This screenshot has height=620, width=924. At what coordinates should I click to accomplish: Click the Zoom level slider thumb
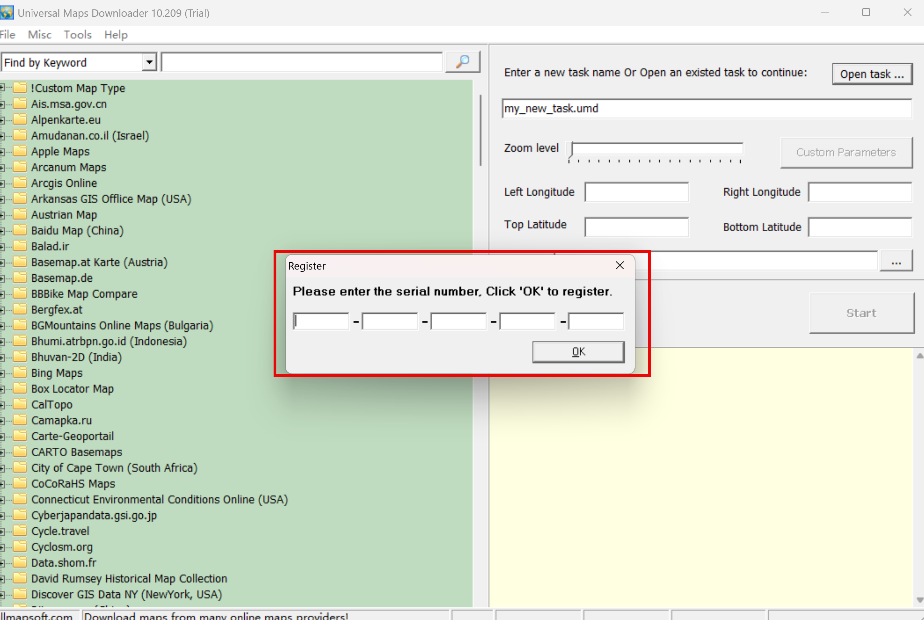[570, 150]
